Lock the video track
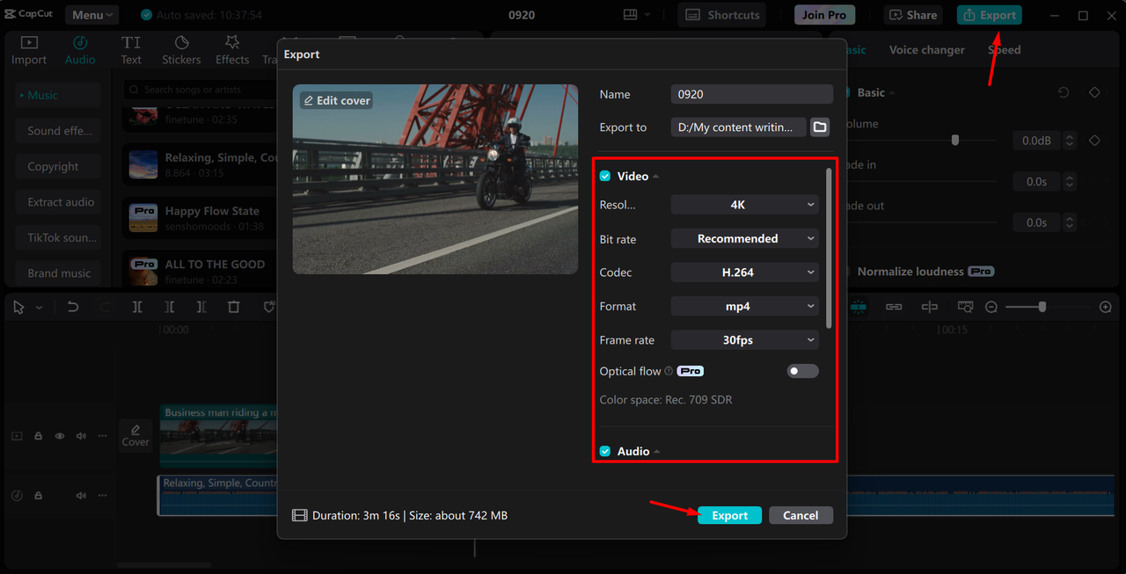 click(x=39, y=436)
